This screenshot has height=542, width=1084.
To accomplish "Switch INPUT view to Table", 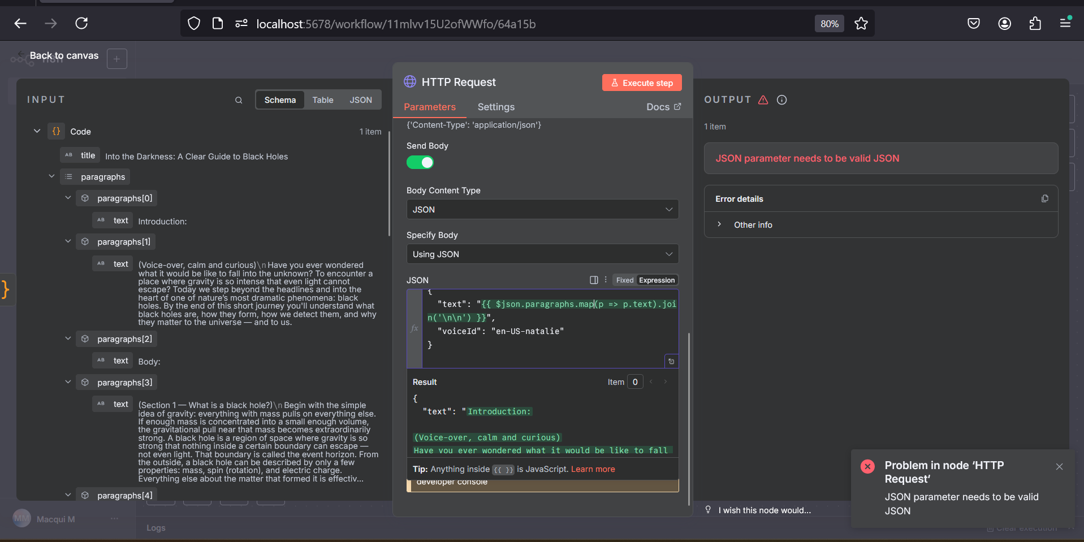I will coord(322,100).
